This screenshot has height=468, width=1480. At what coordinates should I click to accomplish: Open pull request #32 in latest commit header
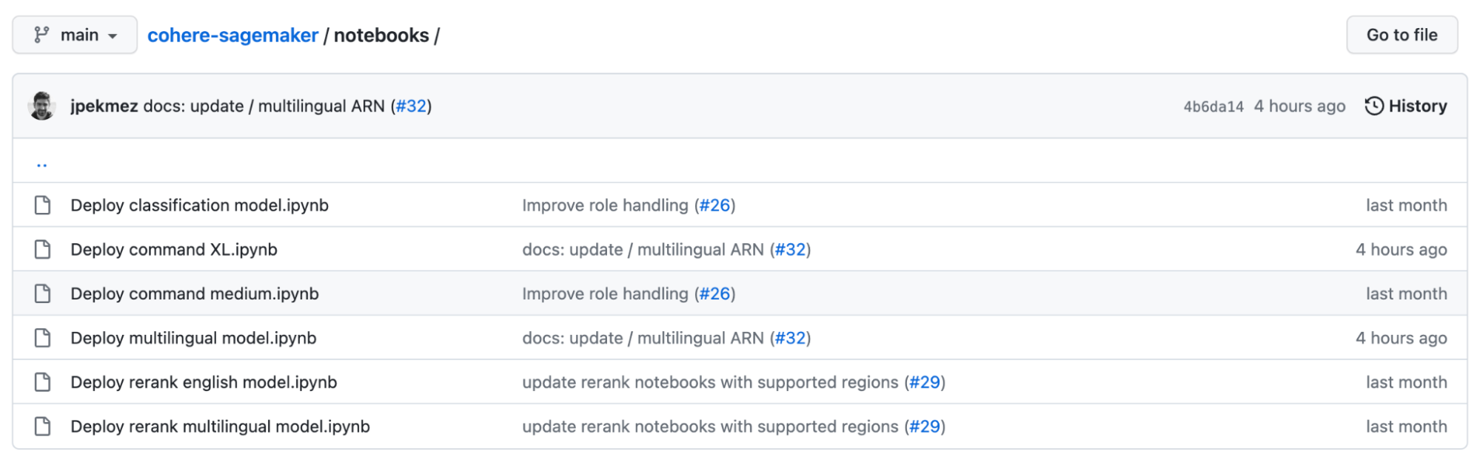[411, 106]
